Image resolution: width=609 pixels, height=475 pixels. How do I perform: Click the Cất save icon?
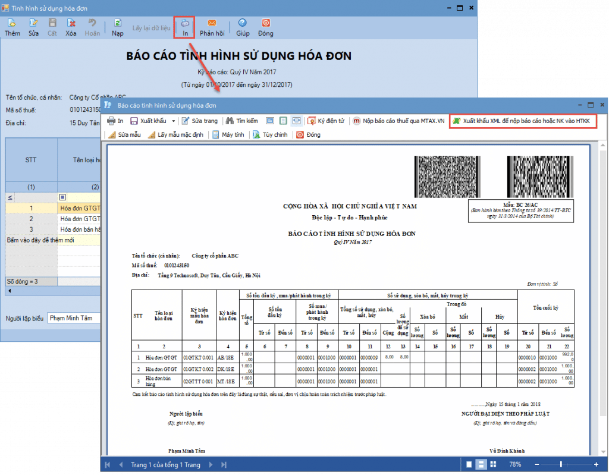tap(52, 23)
